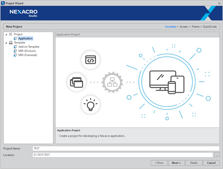223x169 pixels.
Task: Collapse the Project tree node
Action: click(6, 34)
